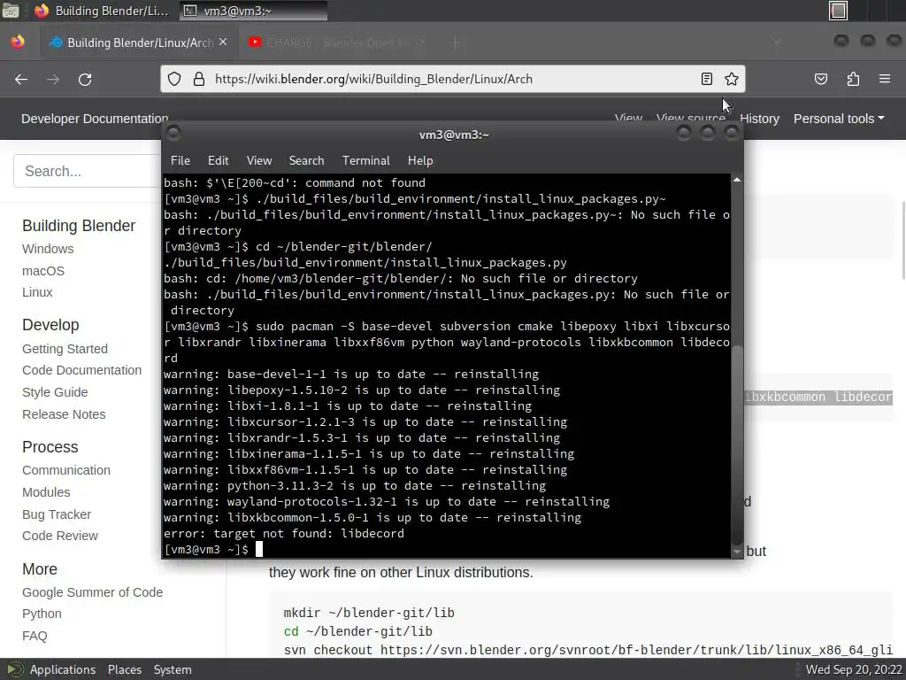Open the terminal Edit menu

pos(218,161)
